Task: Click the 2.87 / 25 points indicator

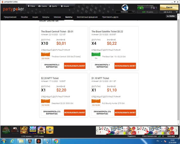Action: [x=147, y=12]
